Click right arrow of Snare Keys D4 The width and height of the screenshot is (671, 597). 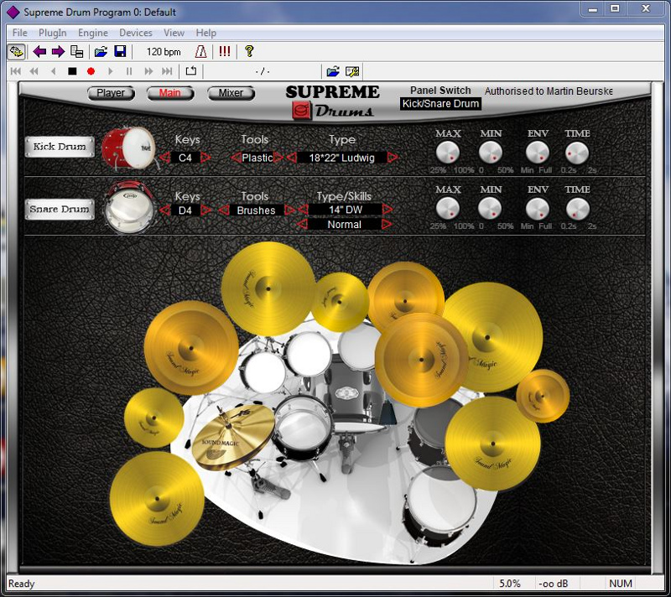pyautogui.click(x=205, y=210)
